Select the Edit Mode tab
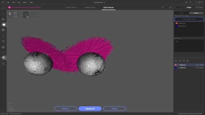The height and width of the screenshot is (115, 205). coord(109,8)
